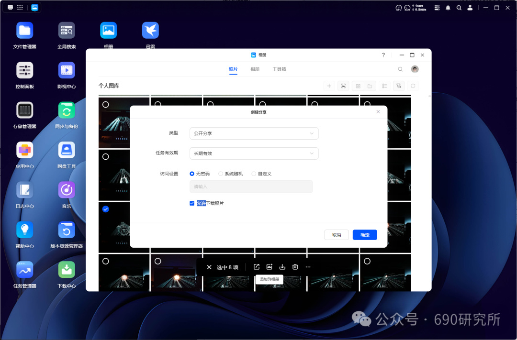Click the system top bar search icon
This screenshot has height=340, width=517.
click(x=459, y=8)
